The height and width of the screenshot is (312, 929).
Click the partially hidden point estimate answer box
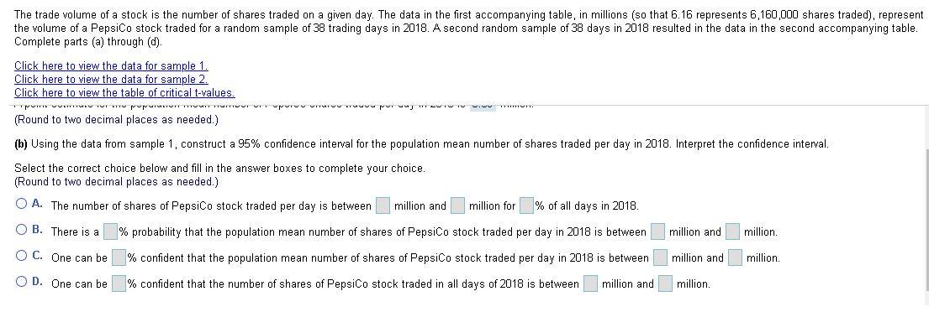tap(483, 107)
